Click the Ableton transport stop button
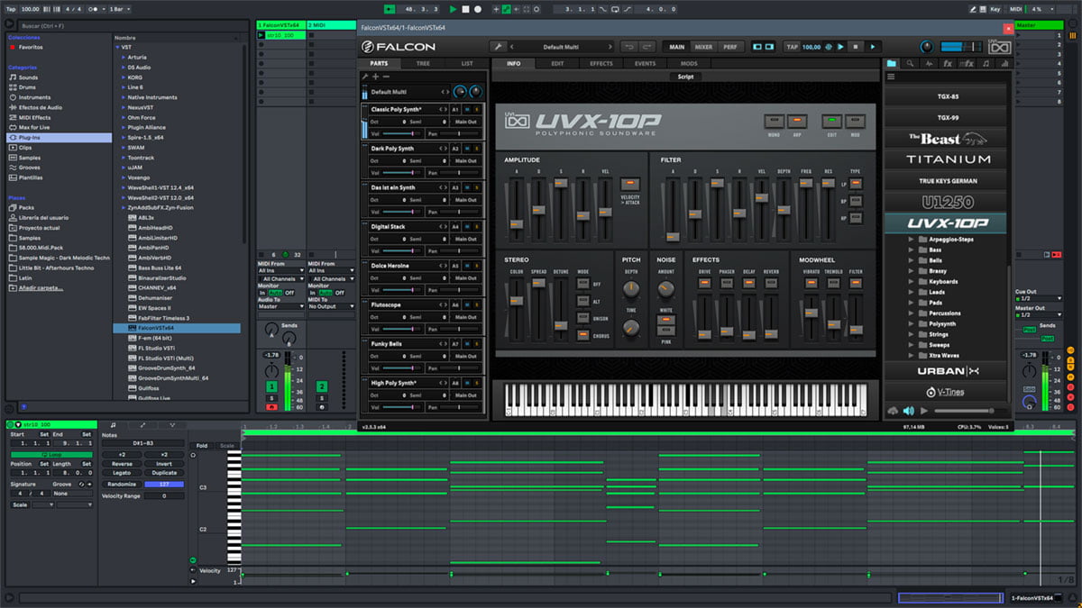 tap(465, 9)
